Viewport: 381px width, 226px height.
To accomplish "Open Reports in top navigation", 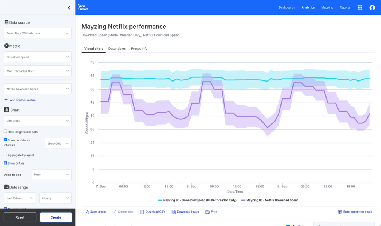I will coord(345,7).
